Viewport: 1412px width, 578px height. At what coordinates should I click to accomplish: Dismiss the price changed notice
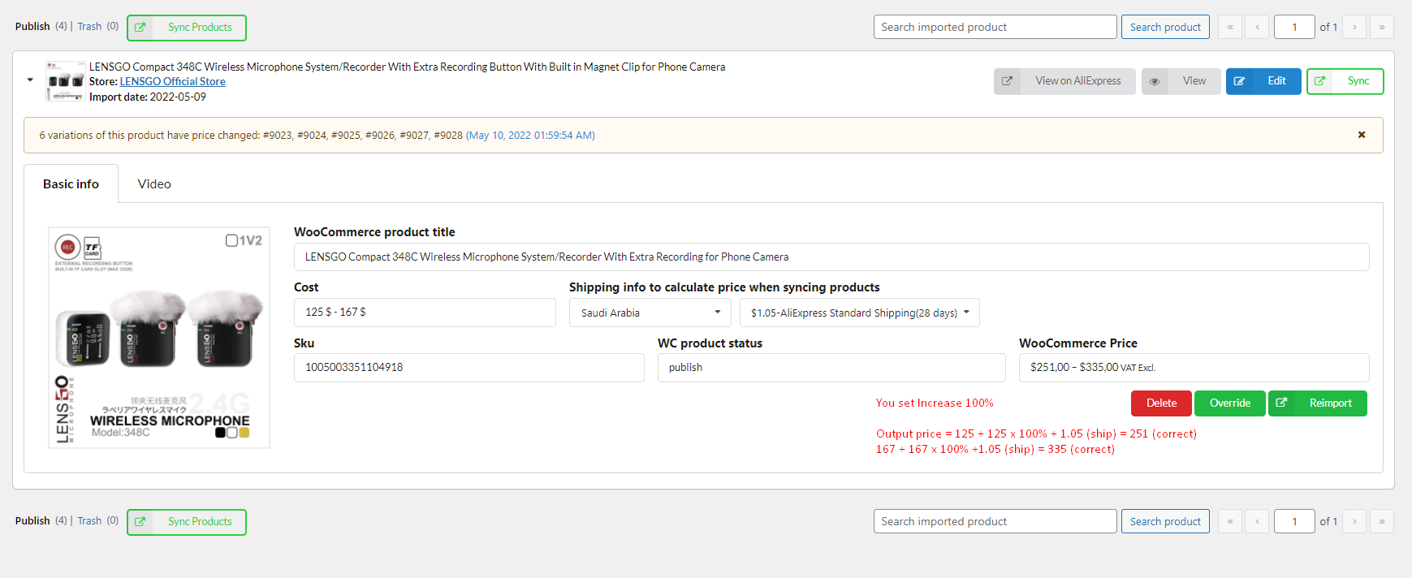point(1362,135)
